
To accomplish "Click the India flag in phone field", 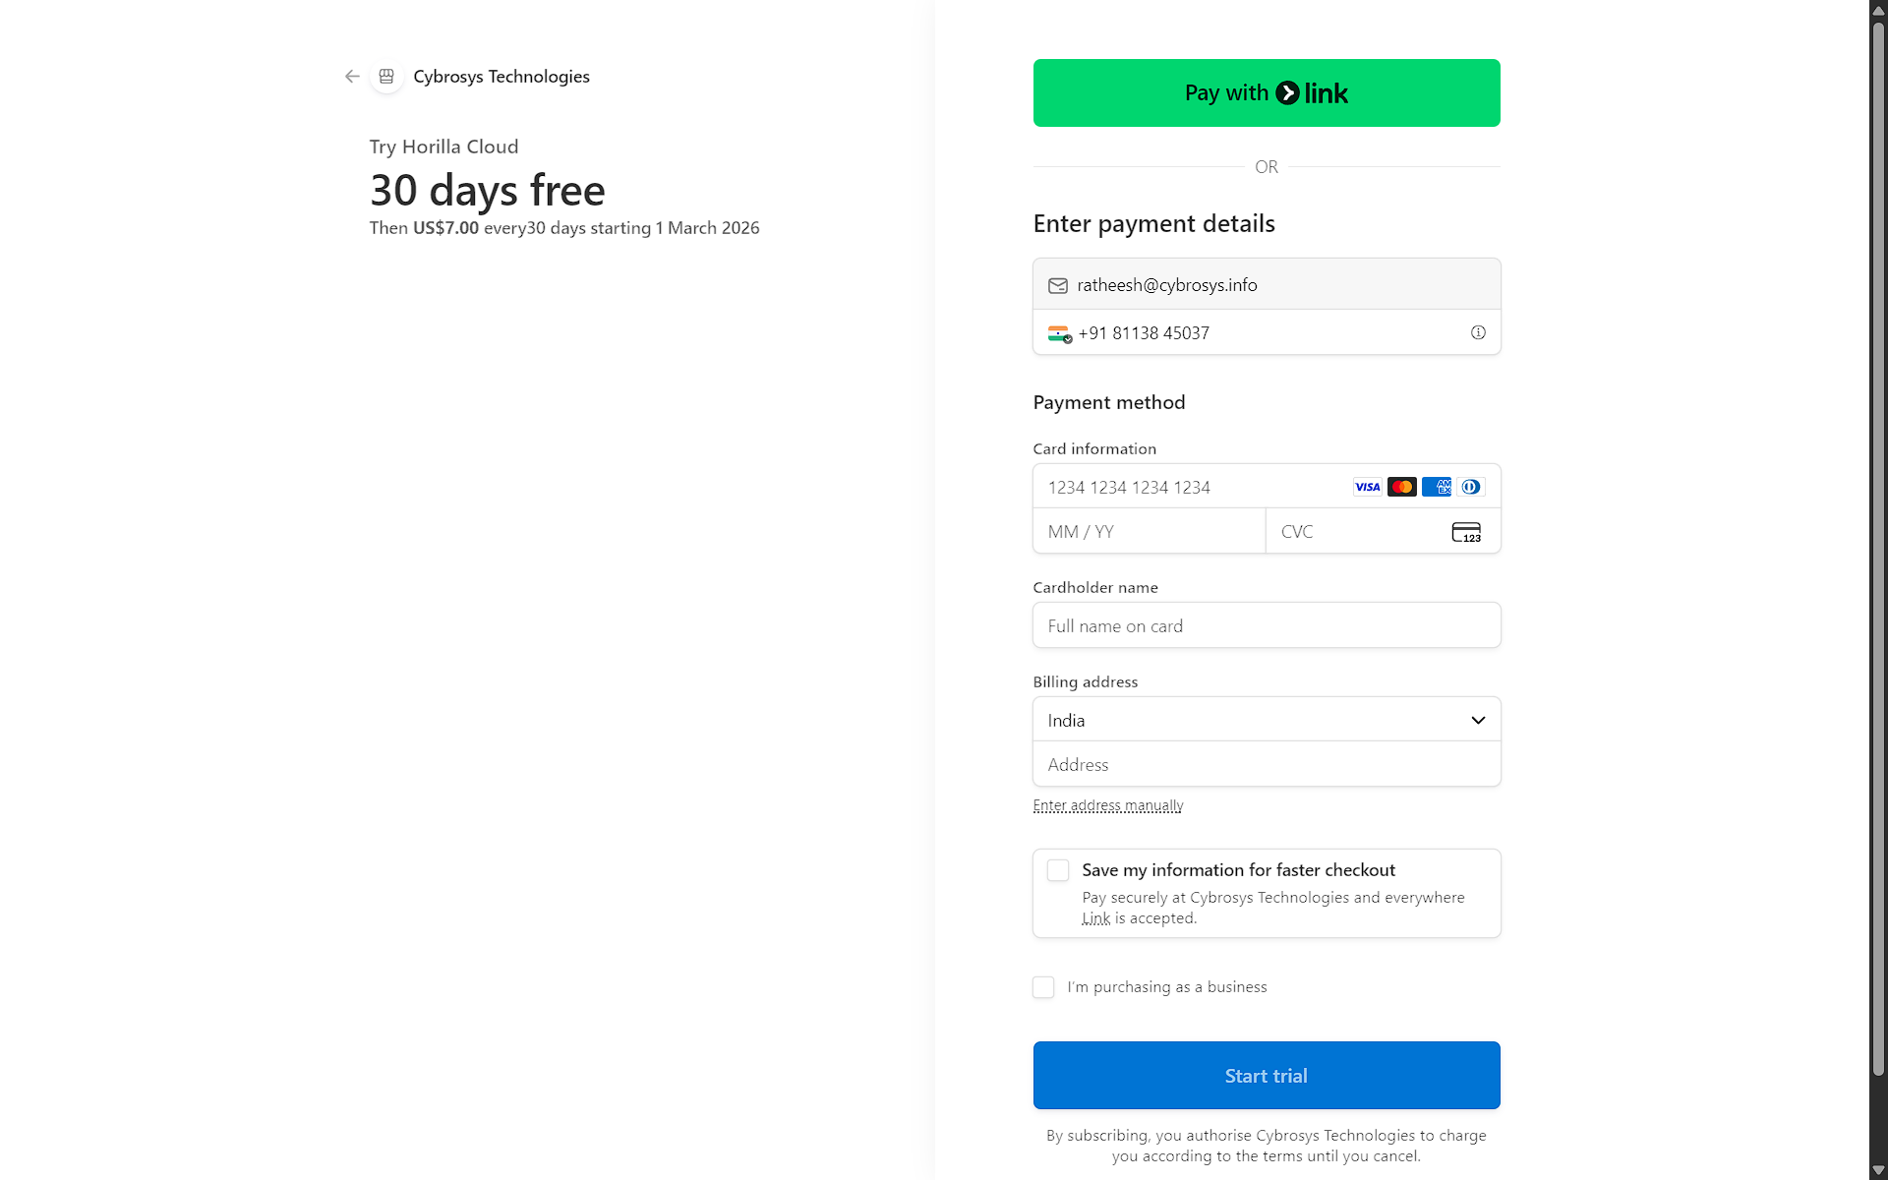I will pos(1059,333).
